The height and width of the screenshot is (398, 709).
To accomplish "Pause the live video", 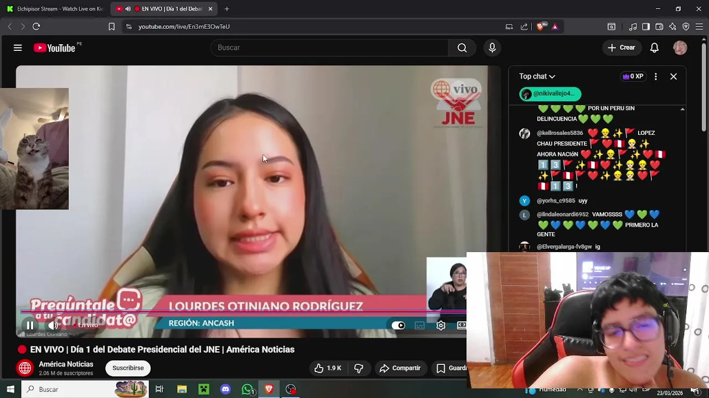I will [30, 326].
